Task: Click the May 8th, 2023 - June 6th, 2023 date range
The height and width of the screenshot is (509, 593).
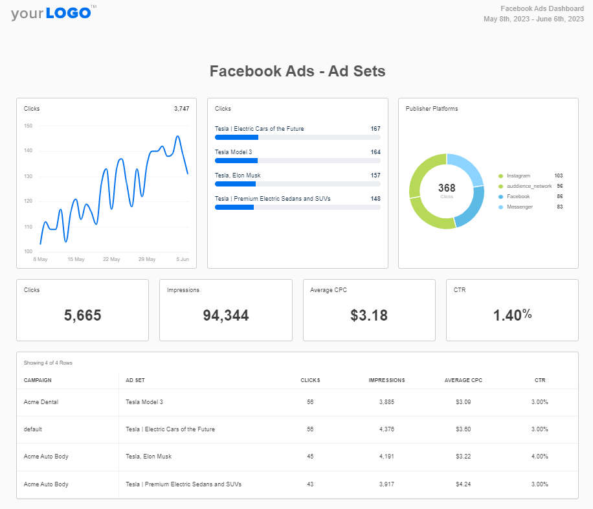Action: pos(533,19)
